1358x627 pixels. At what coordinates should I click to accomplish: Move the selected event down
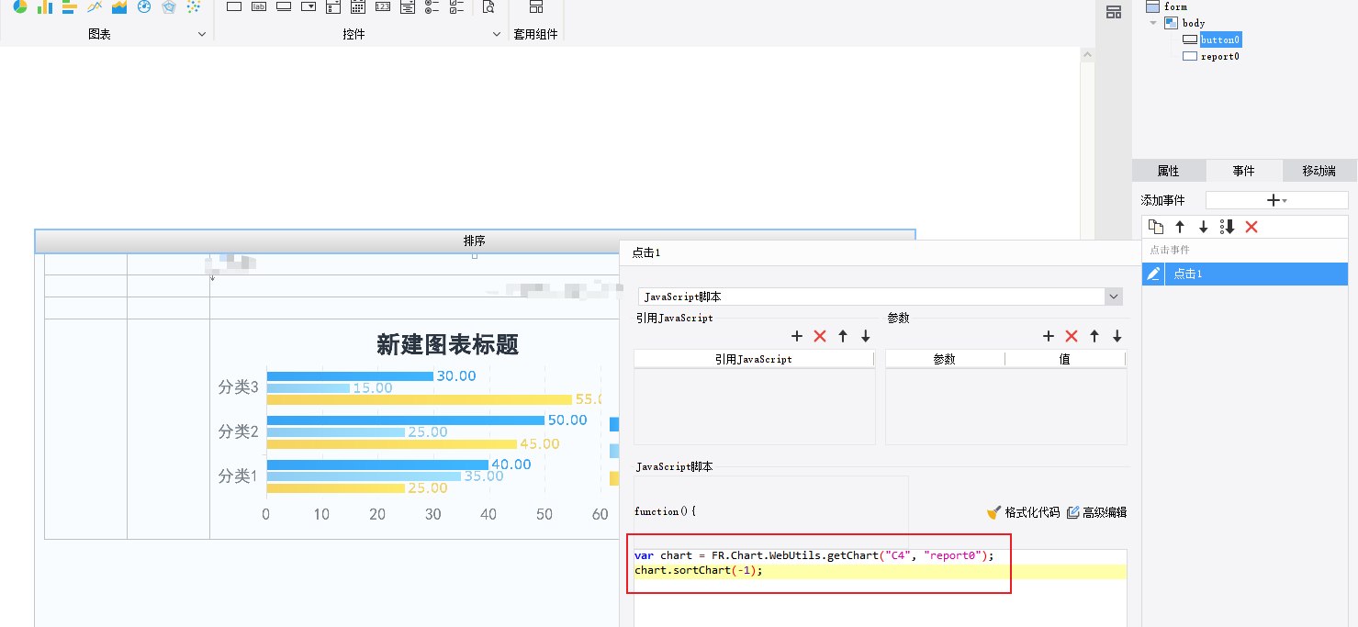click(x=1204, y=227)
